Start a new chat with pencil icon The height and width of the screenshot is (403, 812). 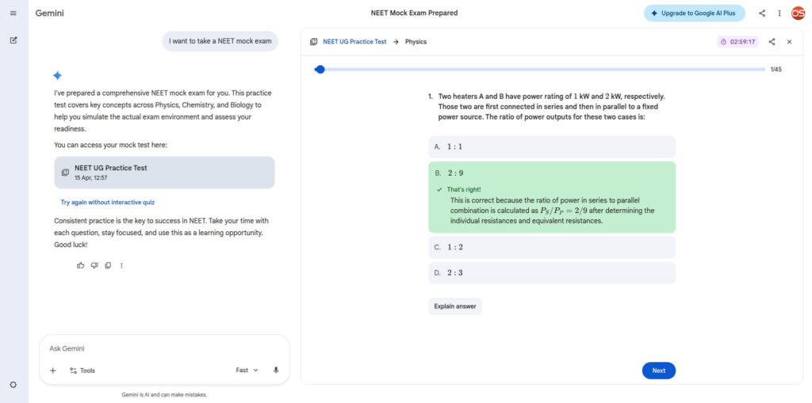pos(13,40)
